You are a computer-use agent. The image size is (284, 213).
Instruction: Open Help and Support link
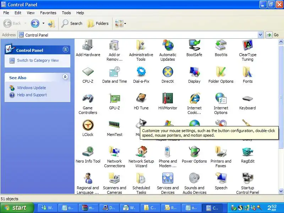point(32,95)
